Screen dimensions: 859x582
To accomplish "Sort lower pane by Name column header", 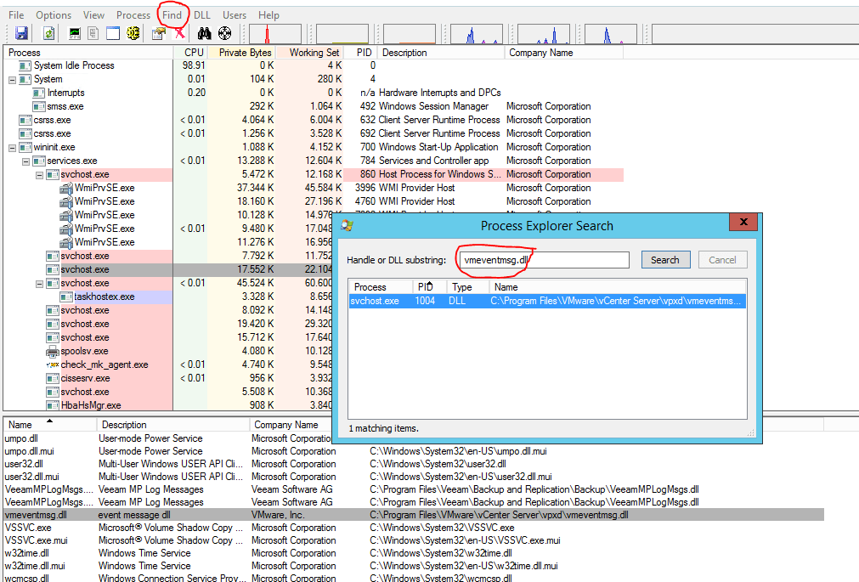I will pos(50,425).
